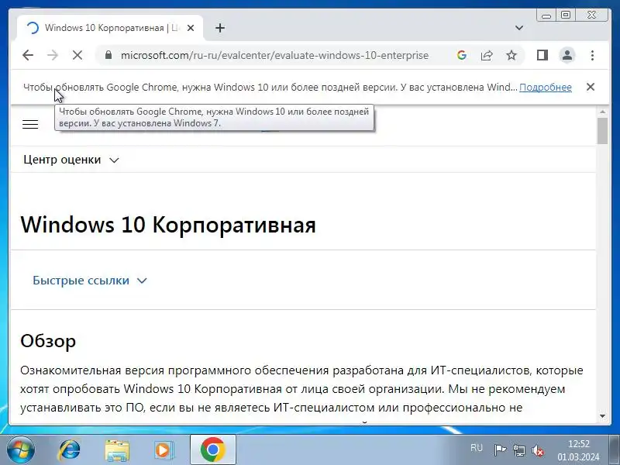Open the hamburger menu on the page
Screen dimensions: 620x465
pyautogui.click(x=30, y=125)
